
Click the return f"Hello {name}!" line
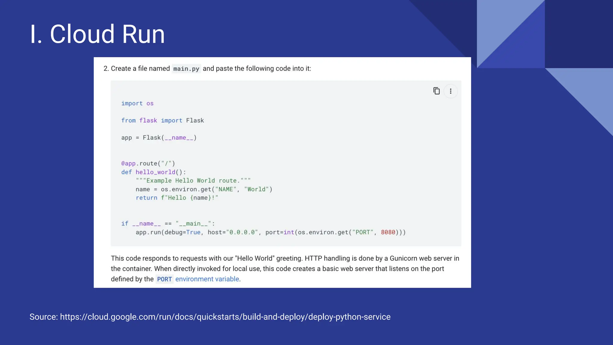tap(177, 198)
